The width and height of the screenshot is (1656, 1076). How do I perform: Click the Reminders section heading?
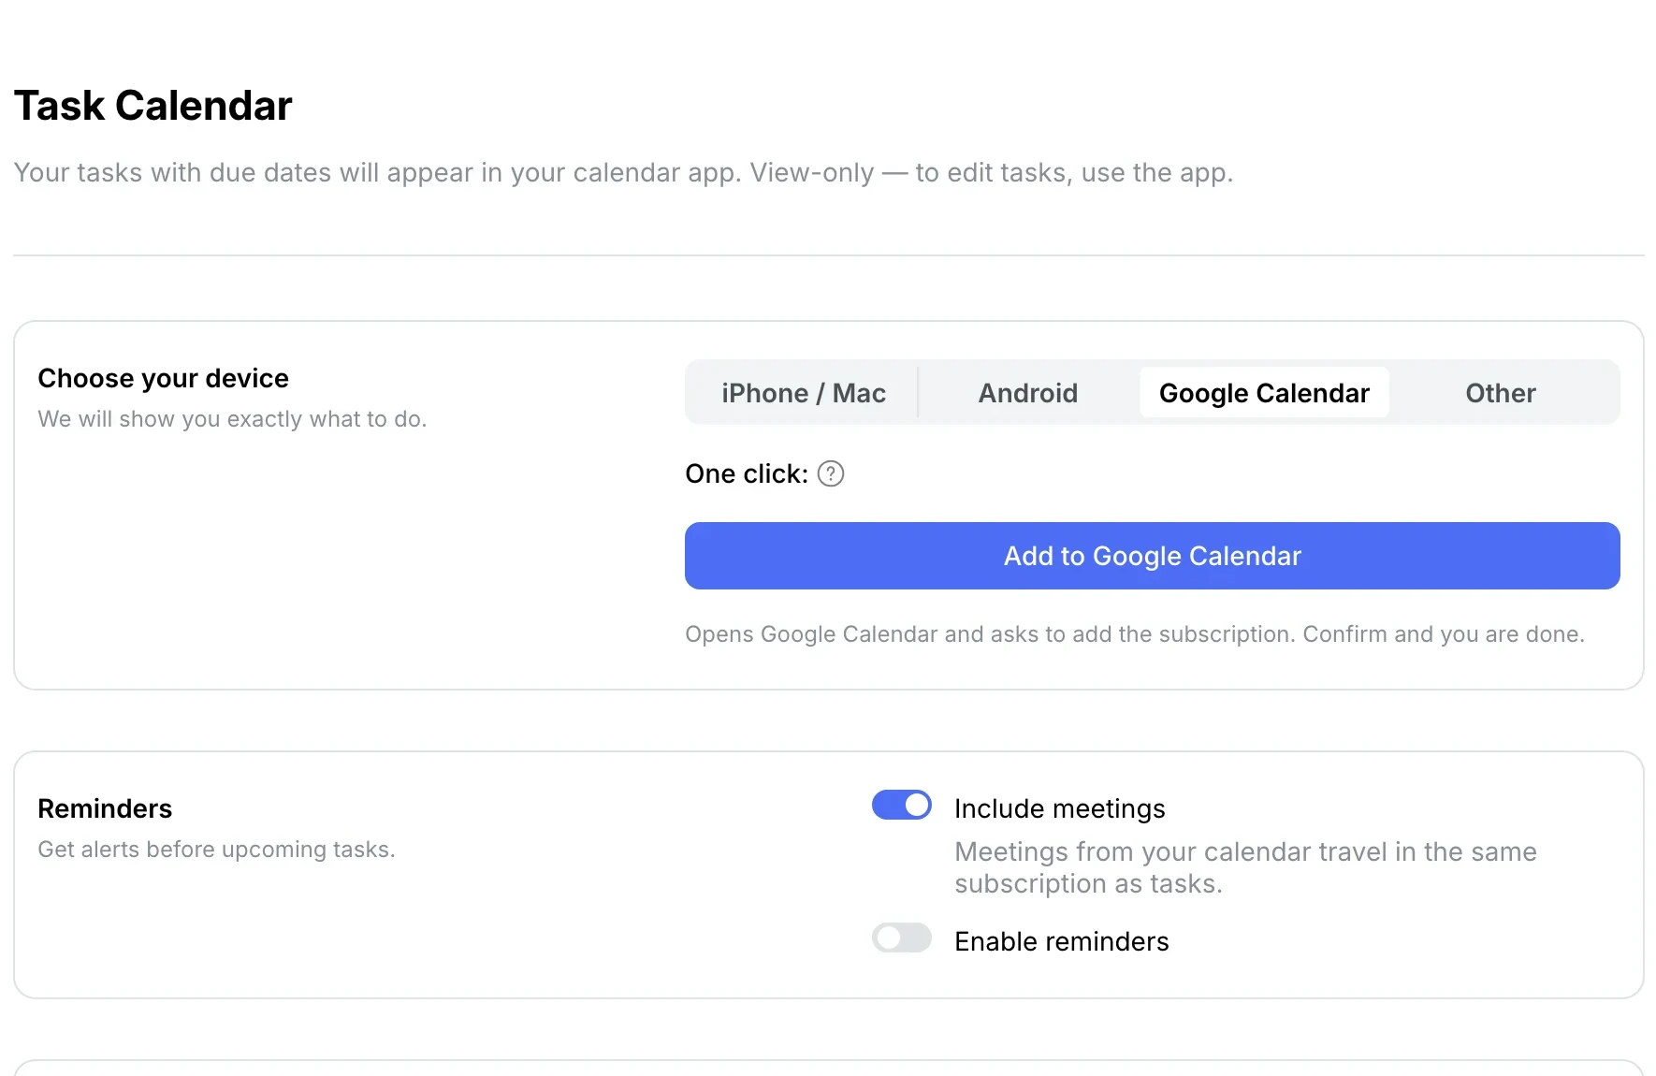click(x=105, y=808)
